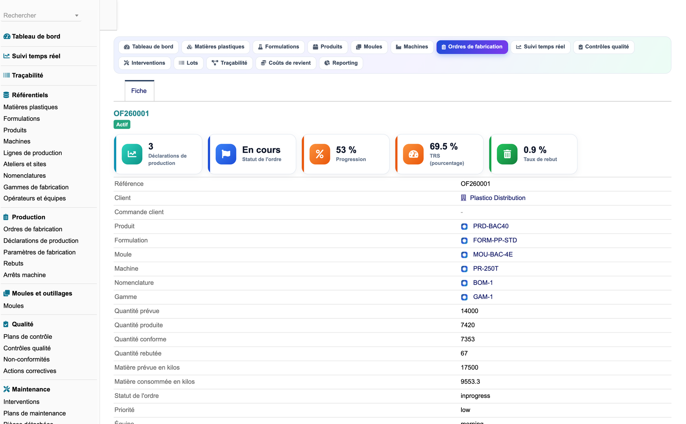Screen dimensions: 686x424
Task: Open Coûts de revient in top navigation
Action: pos(286,63)
